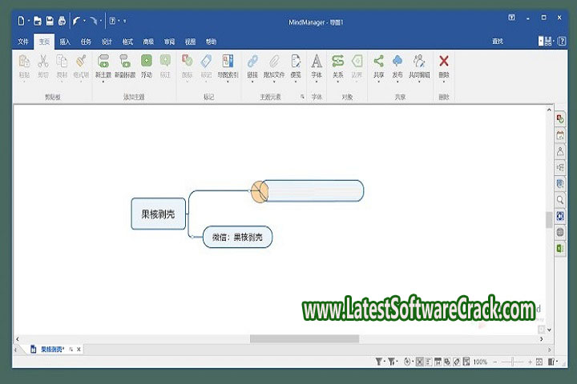Screen dimensions: 577x384
Task: Open the first filter funnel icon in the status bar
Action: click(x=378, y=362)
